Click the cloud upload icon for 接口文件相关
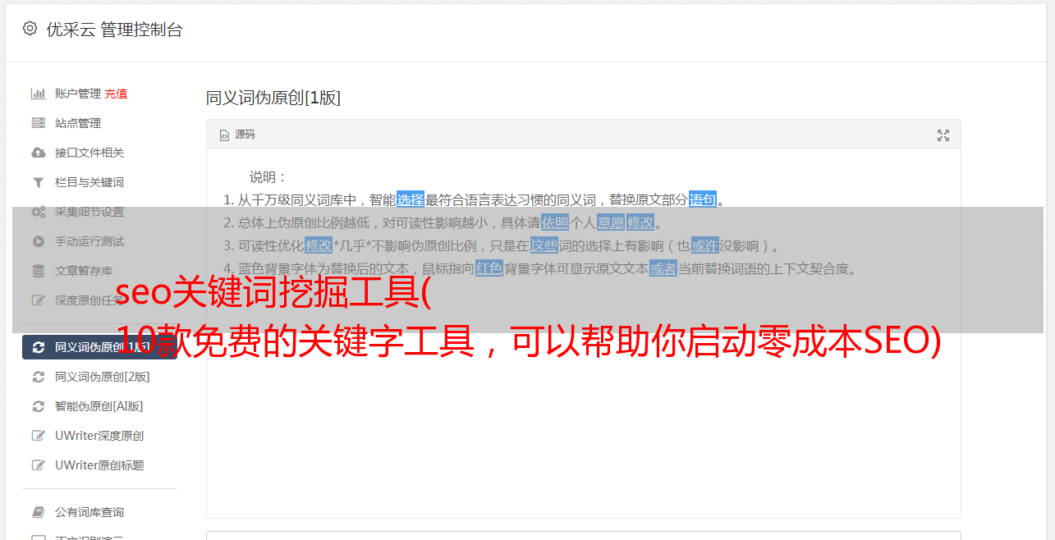Screen dimensions: 1055x540 tap(38, 153)
